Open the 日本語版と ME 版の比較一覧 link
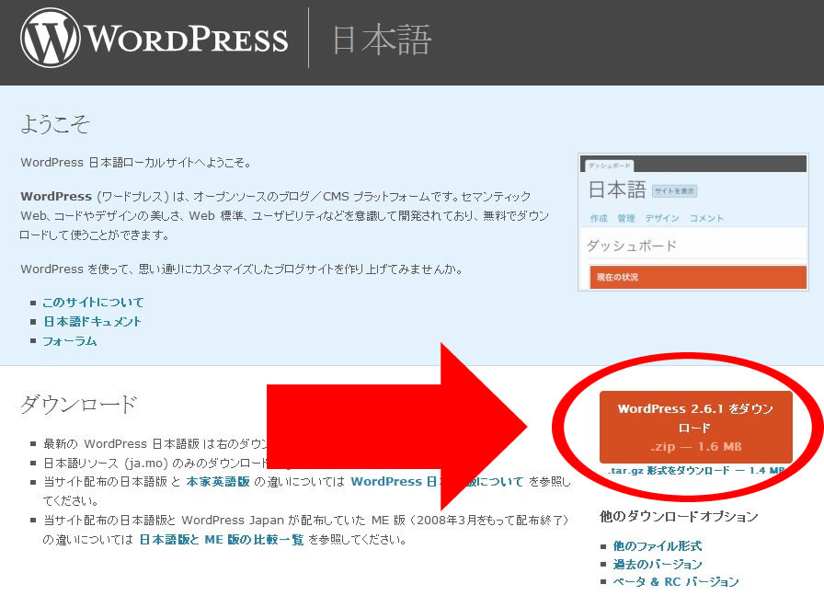824x607 pixels. 222,540
